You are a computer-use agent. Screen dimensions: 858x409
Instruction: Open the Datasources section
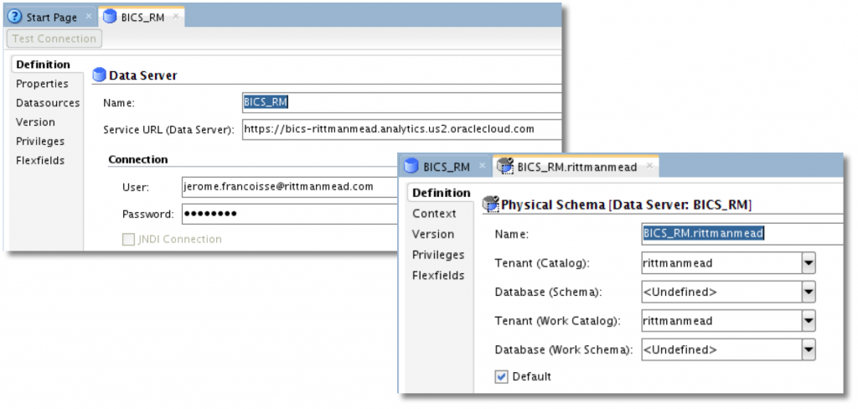click(x=48, y=103)
